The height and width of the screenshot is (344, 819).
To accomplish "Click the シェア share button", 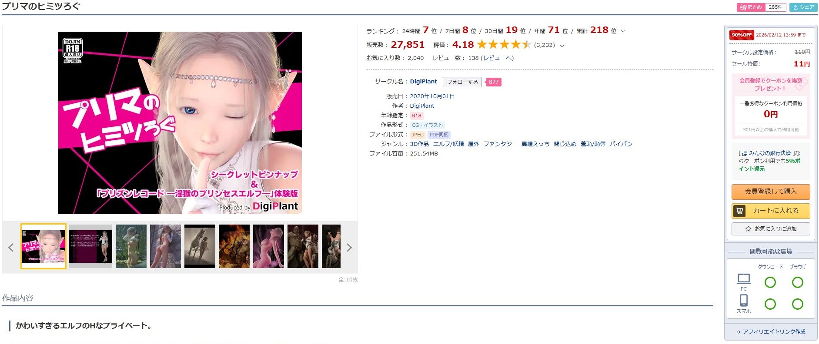I will 803,7.
